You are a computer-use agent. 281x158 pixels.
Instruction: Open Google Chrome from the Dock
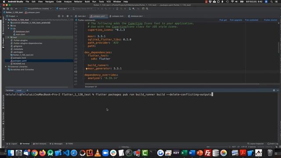coord(35,153)
